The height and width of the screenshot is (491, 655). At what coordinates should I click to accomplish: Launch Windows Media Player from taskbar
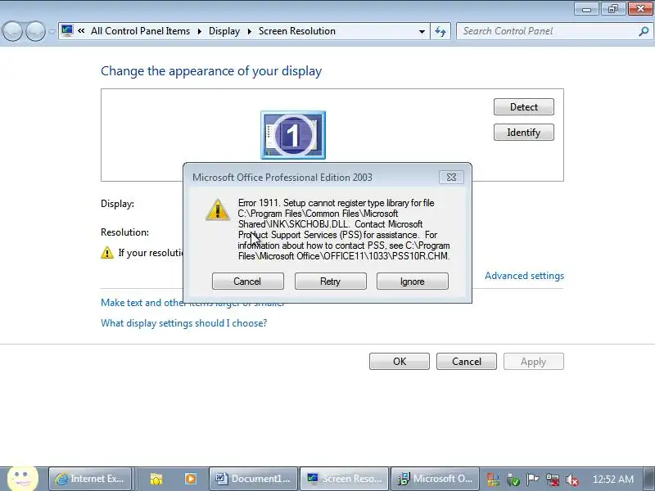[191, 479]
